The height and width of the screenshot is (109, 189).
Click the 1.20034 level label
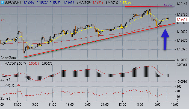point(169,5)
